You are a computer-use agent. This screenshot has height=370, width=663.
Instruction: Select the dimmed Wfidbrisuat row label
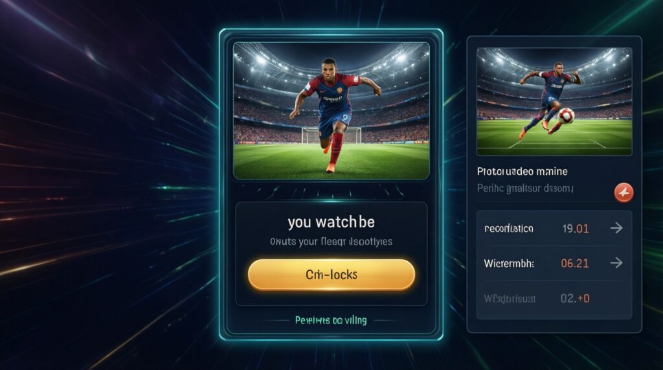[510, 299]
